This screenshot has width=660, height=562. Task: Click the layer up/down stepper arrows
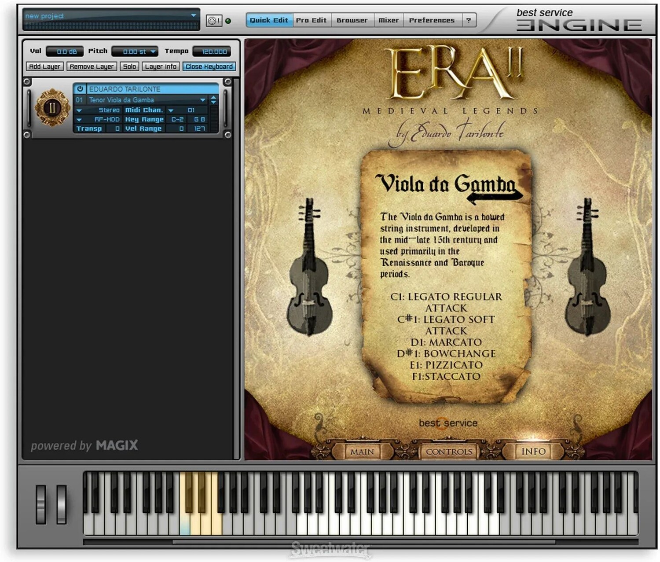(214, 100)
